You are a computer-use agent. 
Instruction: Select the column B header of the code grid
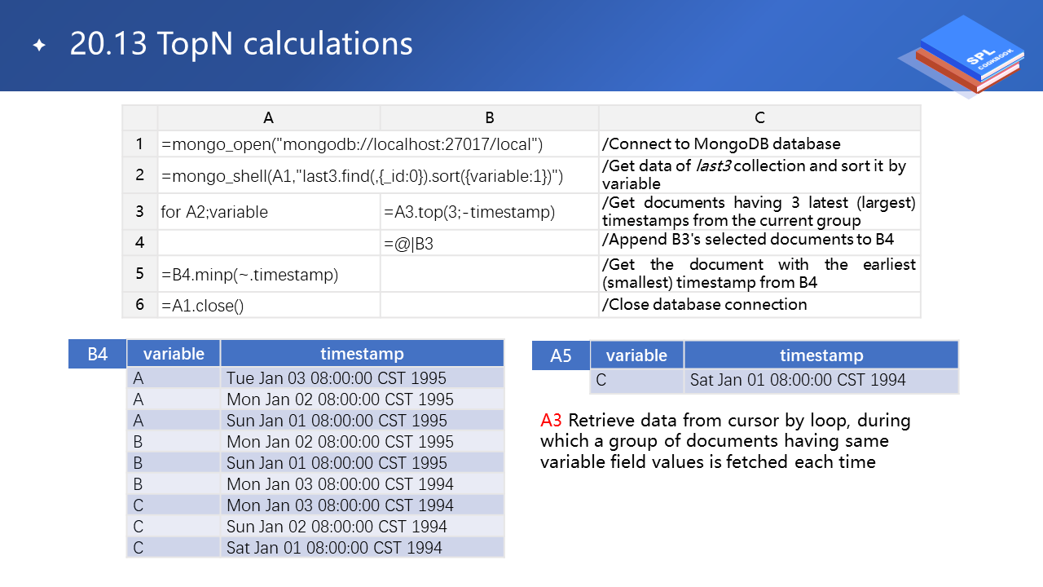click(489, 118)
